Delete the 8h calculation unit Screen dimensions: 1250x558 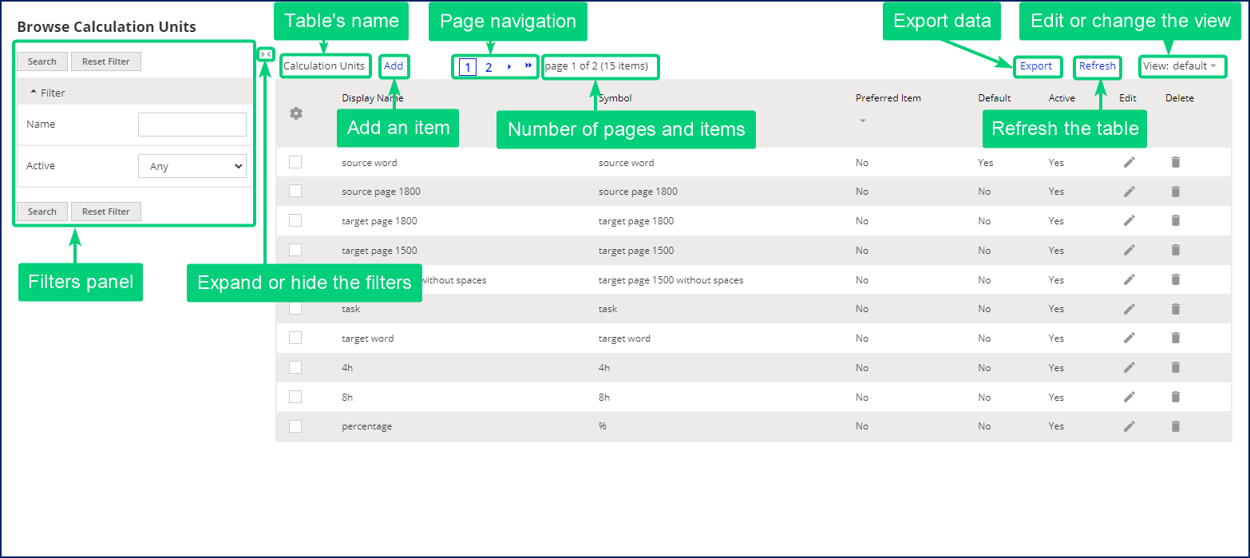(1175, 397)
